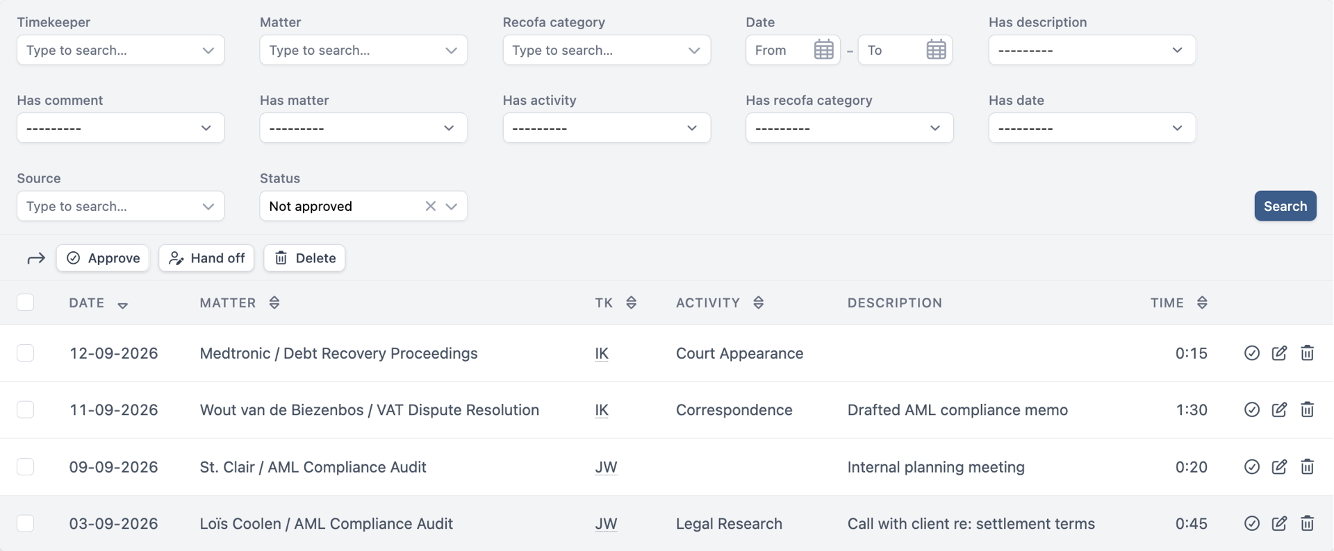The image size is (1334, 551).
Task: Delete the 03-09-2026 Legal Research entry
Action: coord(1307,524)
